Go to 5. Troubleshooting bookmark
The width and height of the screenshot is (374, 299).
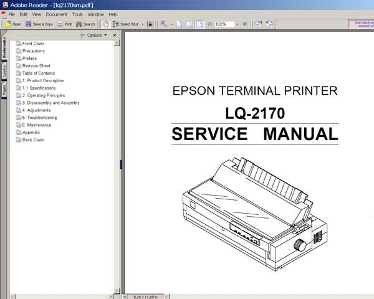[40, 118]
